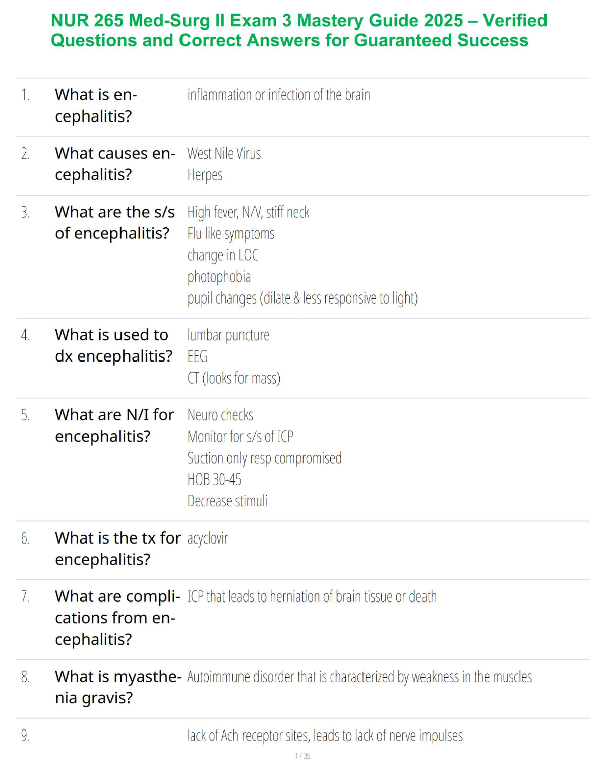Click the '1 / 35' page indicator
605x783 pixels.
302,756
